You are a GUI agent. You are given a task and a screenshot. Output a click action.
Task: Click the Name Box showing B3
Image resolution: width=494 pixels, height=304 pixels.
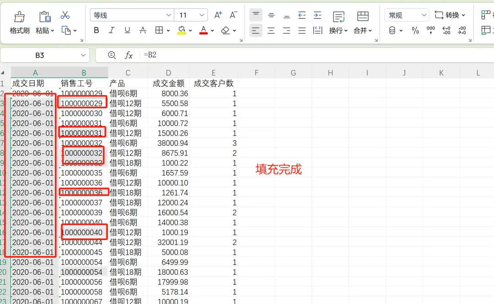tap(40, 55)
